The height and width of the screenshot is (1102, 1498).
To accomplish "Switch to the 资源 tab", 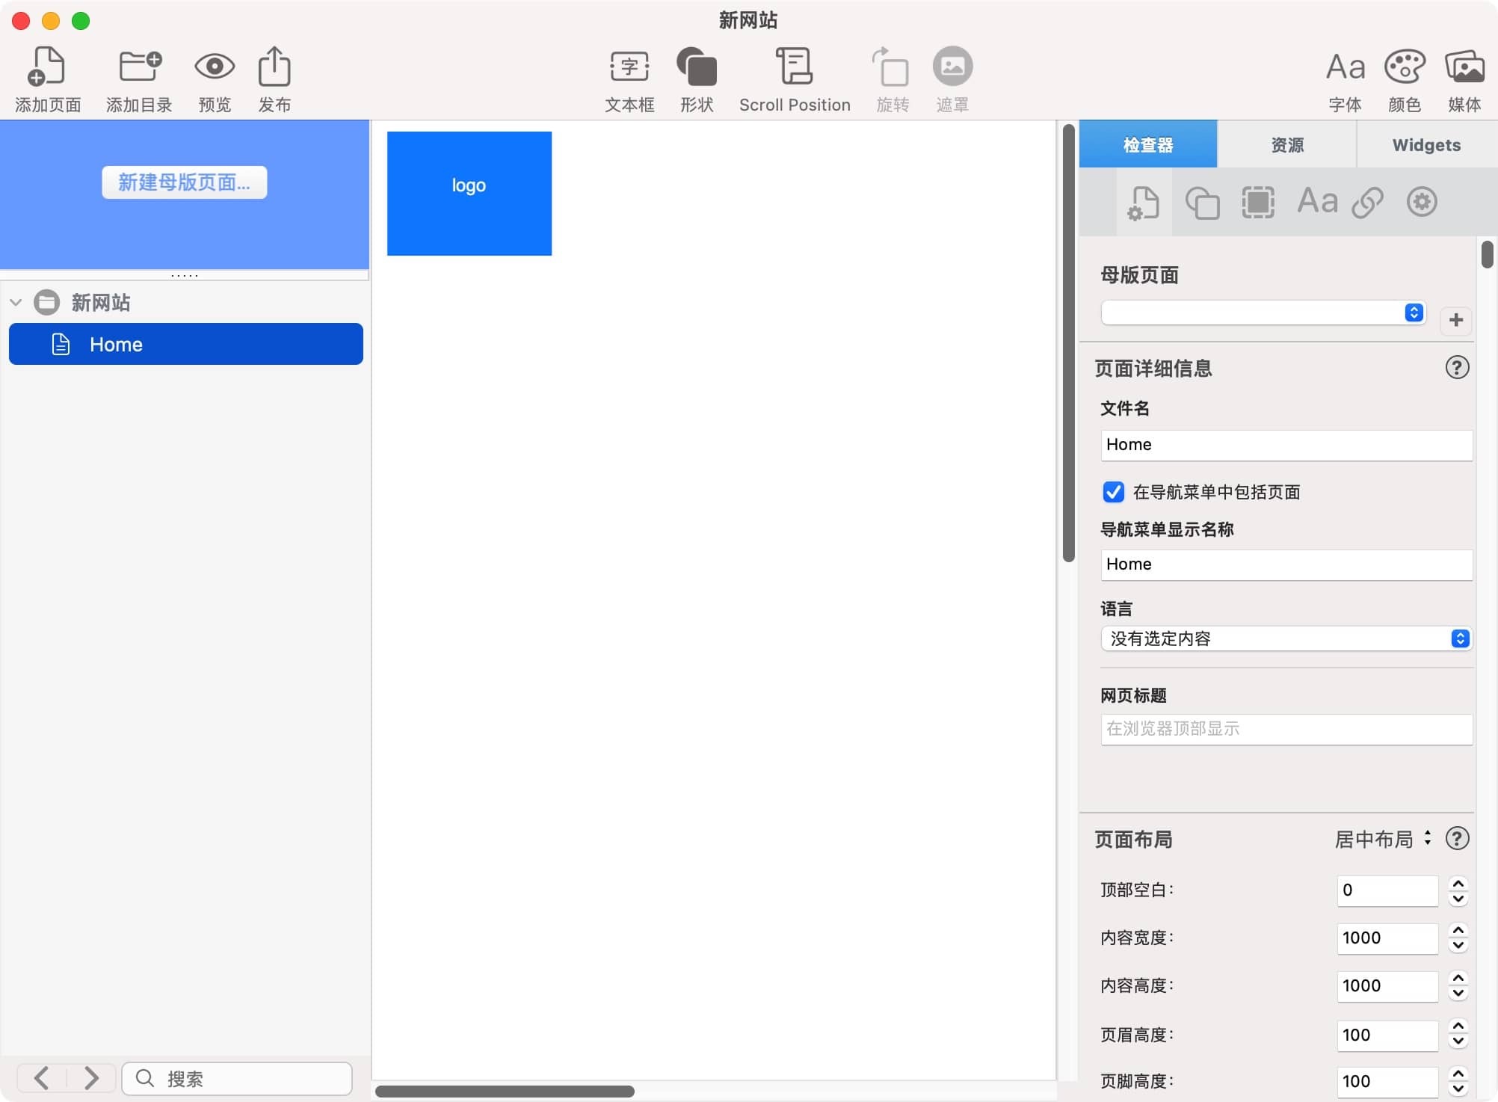I will (1287, 144).
